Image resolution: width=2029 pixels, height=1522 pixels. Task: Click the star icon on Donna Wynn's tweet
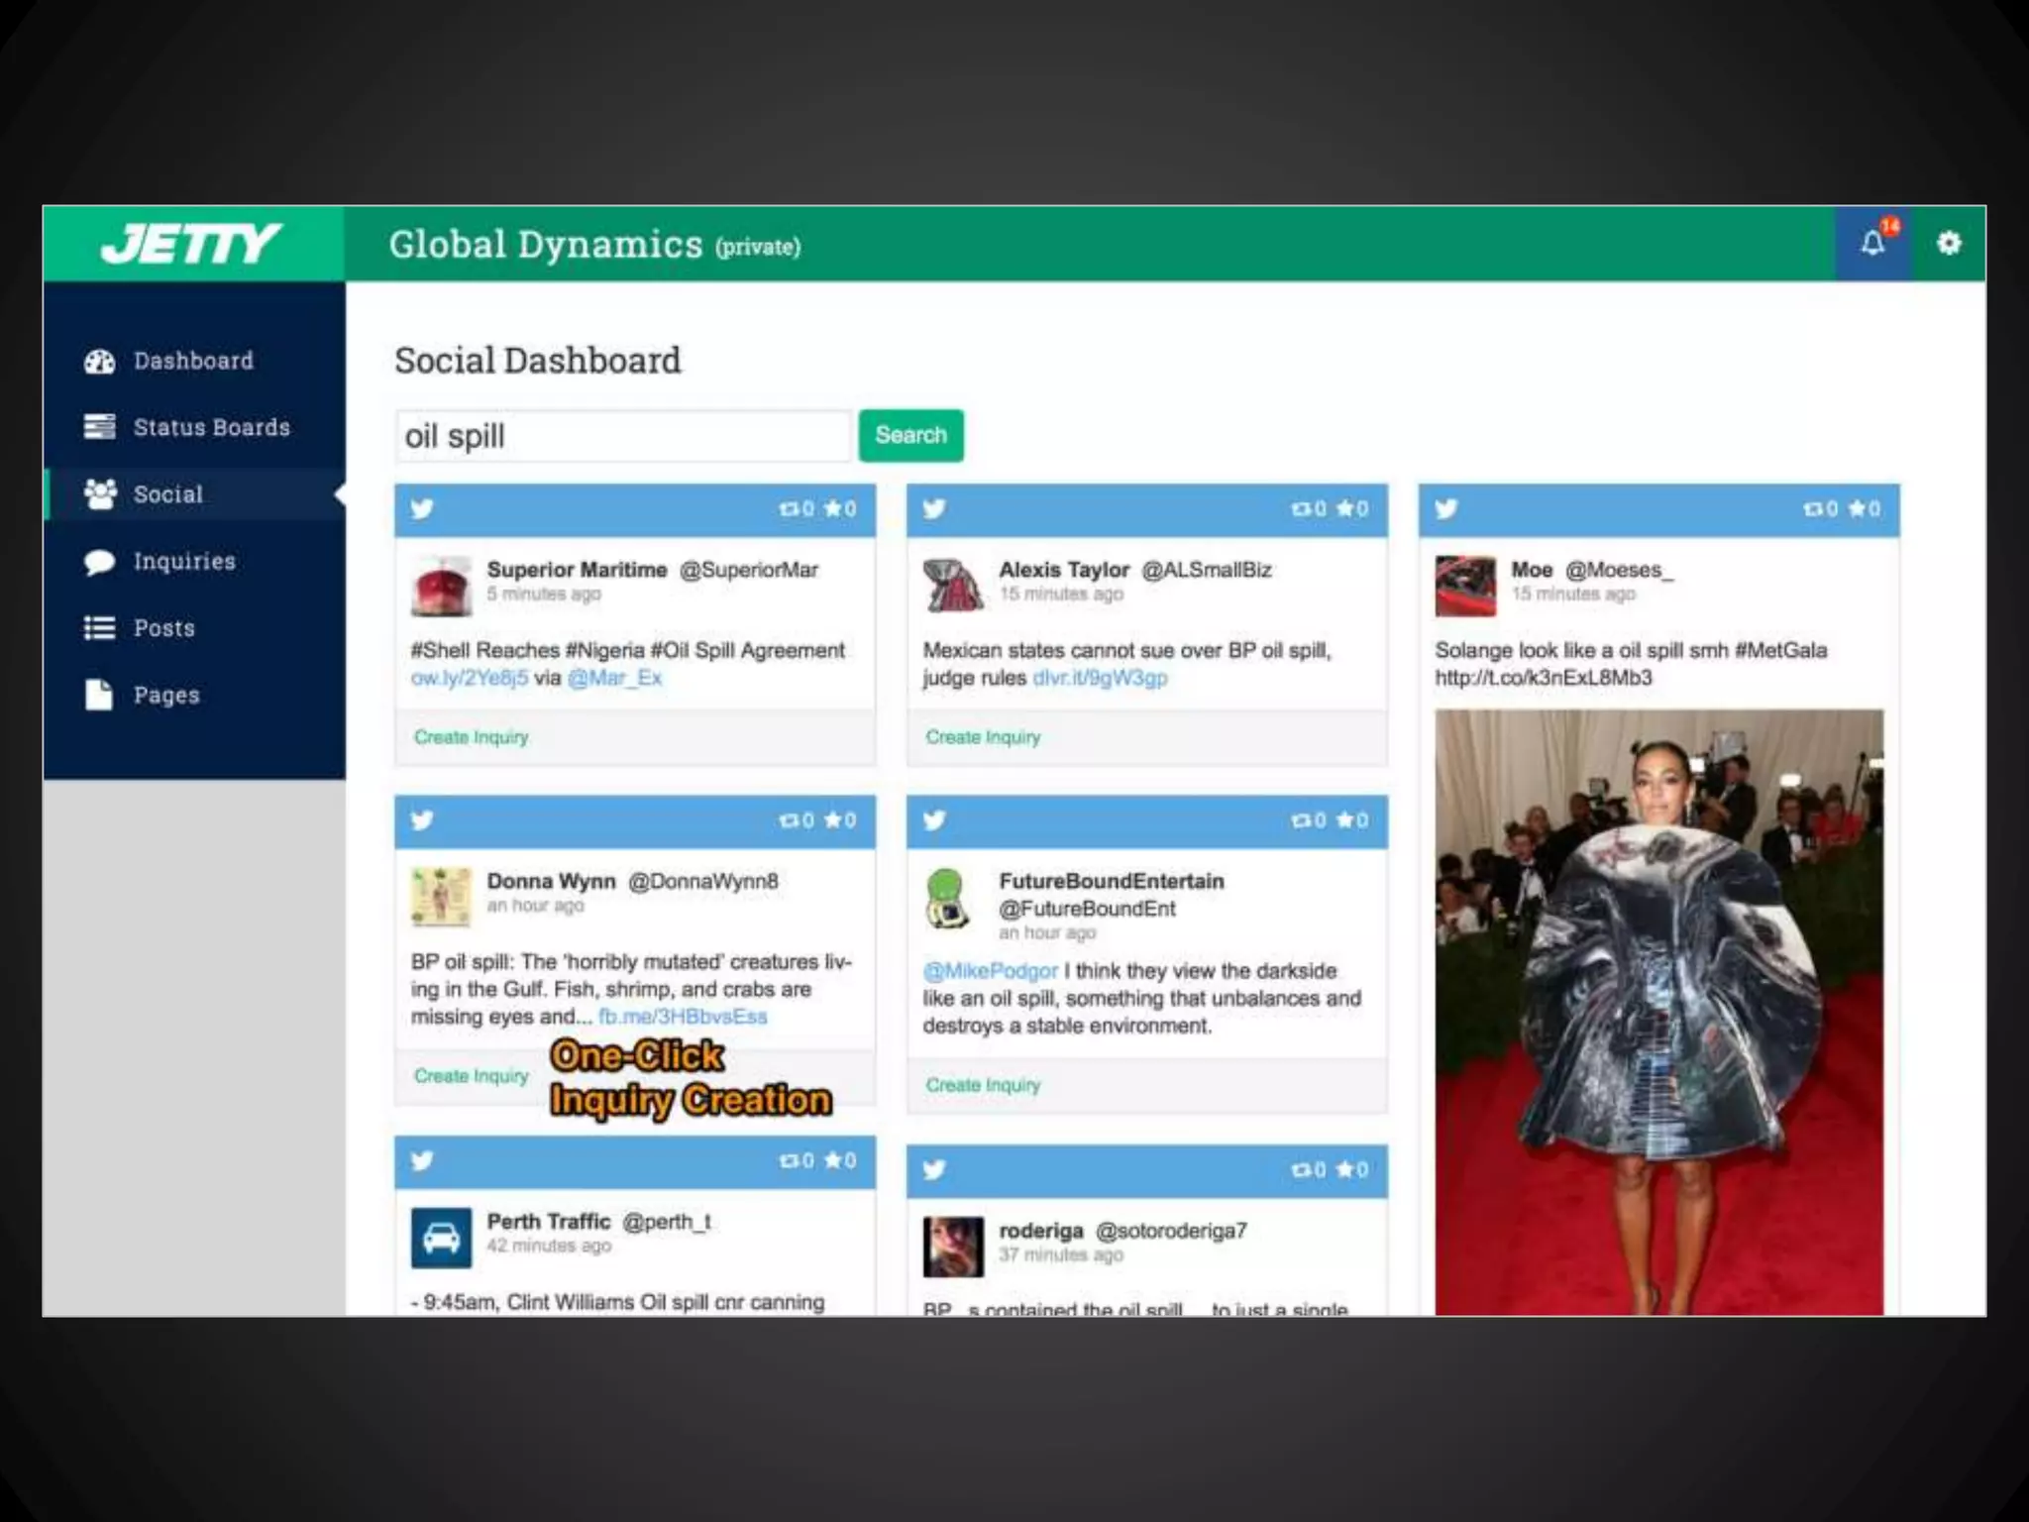point(833,820)
